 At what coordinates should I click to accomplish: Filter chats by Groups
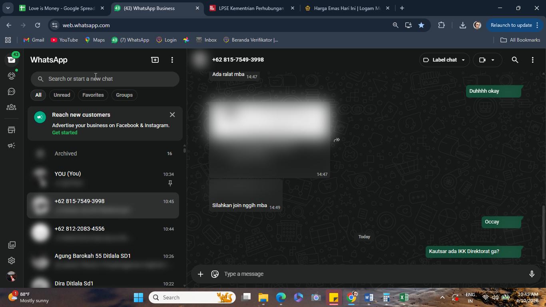[x=124, y=95]
